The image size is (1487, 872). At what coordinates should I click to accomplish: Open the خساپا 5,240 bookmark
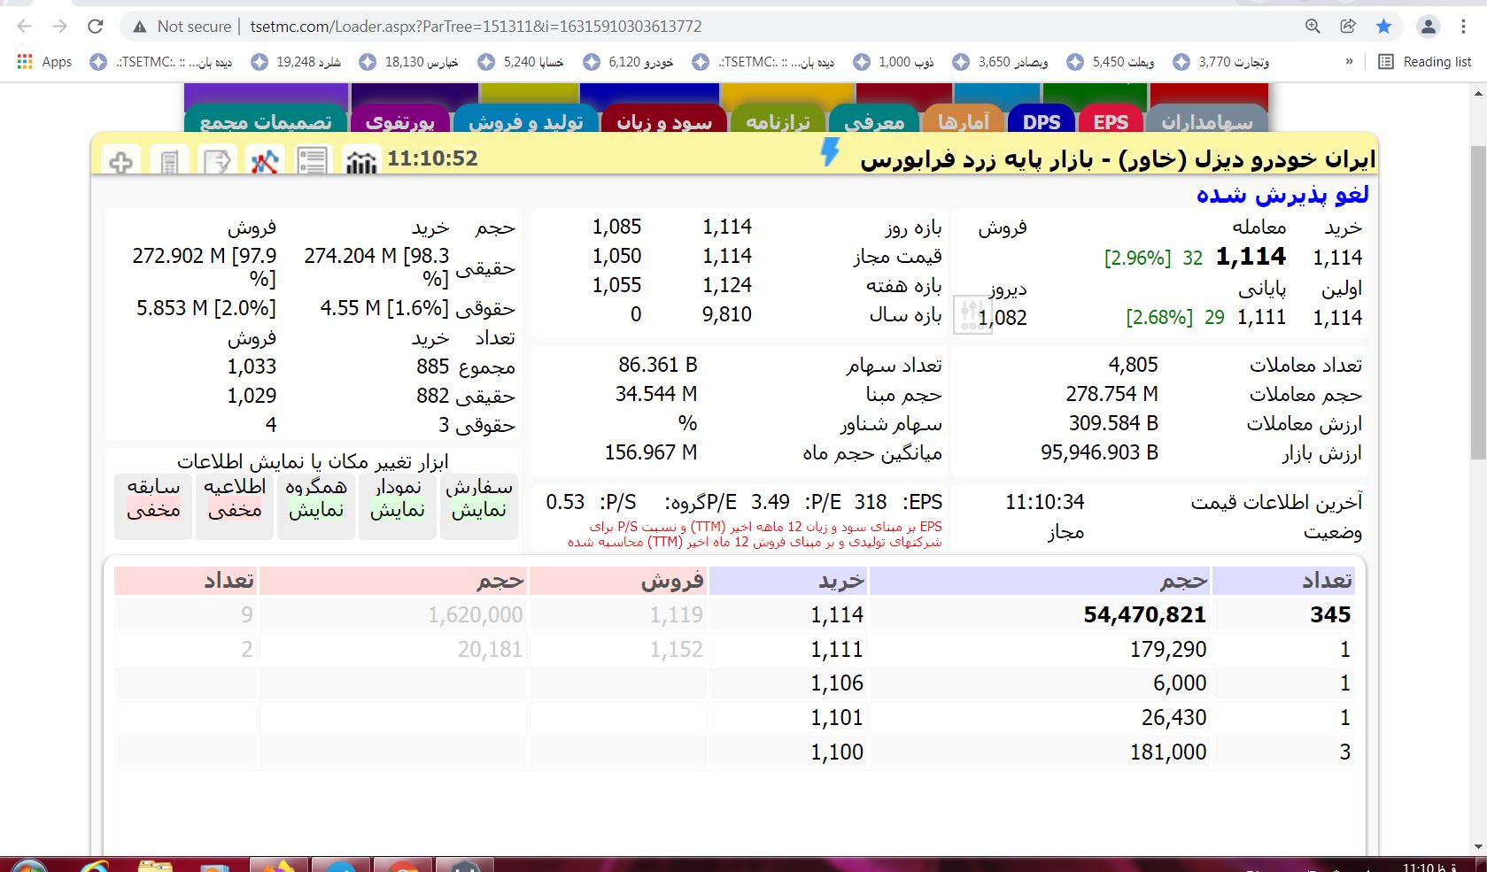tap(521, 62)
